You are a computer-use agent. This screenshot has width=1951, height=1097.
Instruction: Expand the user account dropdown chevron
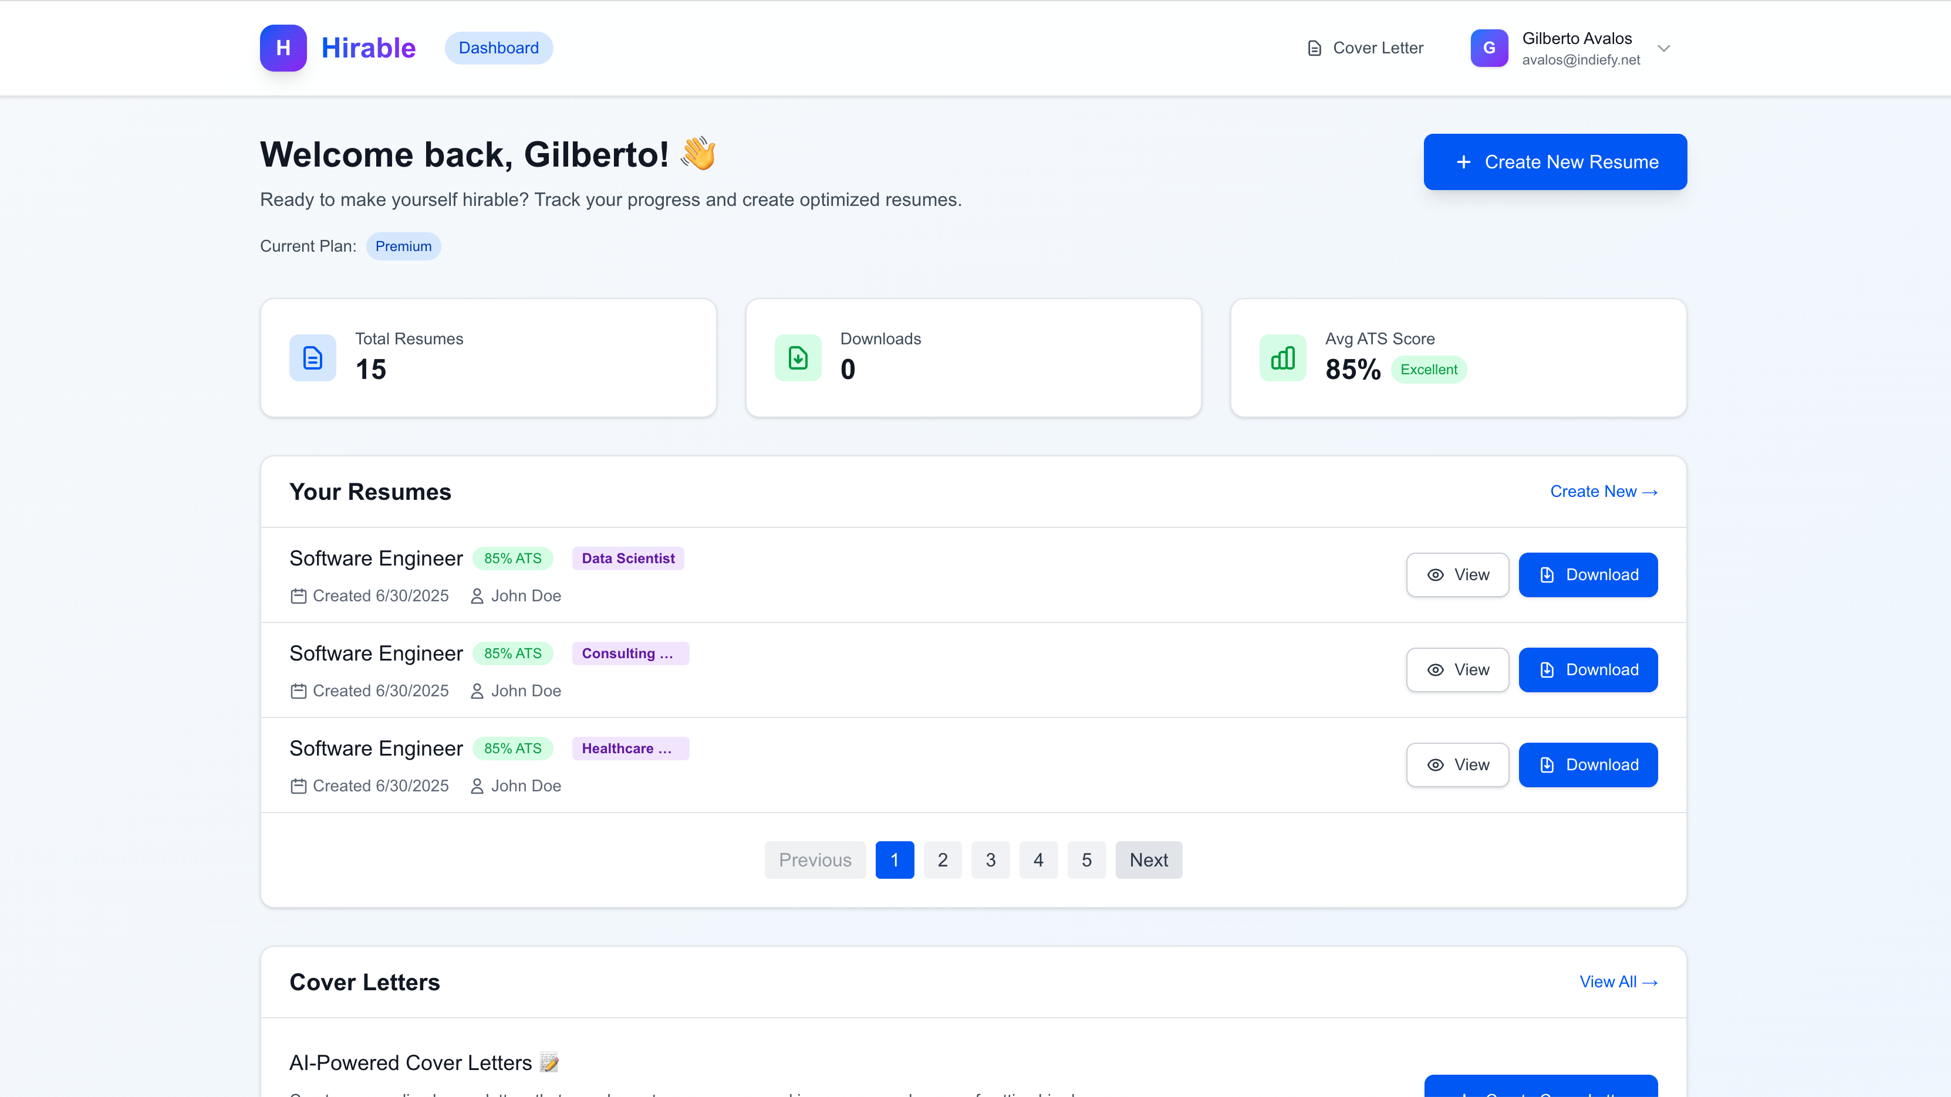tap(1664, 48)
